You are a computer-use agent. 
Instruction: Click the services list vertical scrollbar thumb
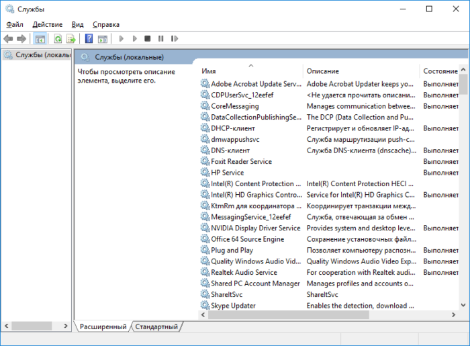[463, 84]
